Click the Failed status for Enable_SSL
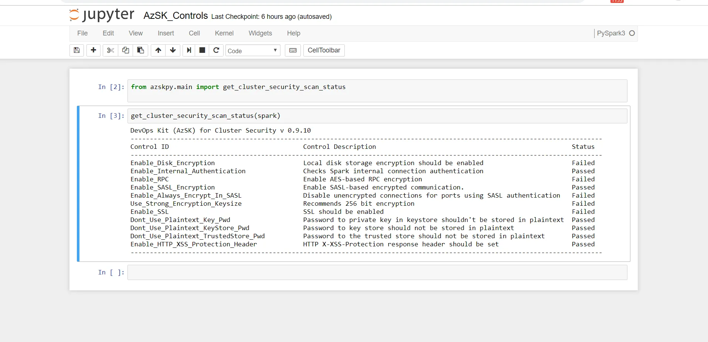Viewport: 708px width, 342px height. pos(583,212)
